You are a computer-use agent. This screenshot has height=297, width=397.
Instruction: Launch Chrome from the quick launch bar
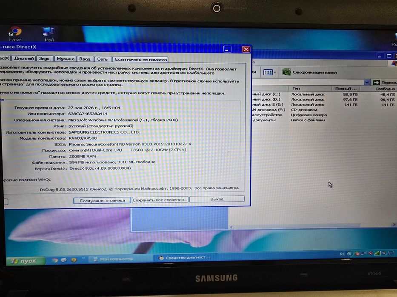click(x=55, y=260)
